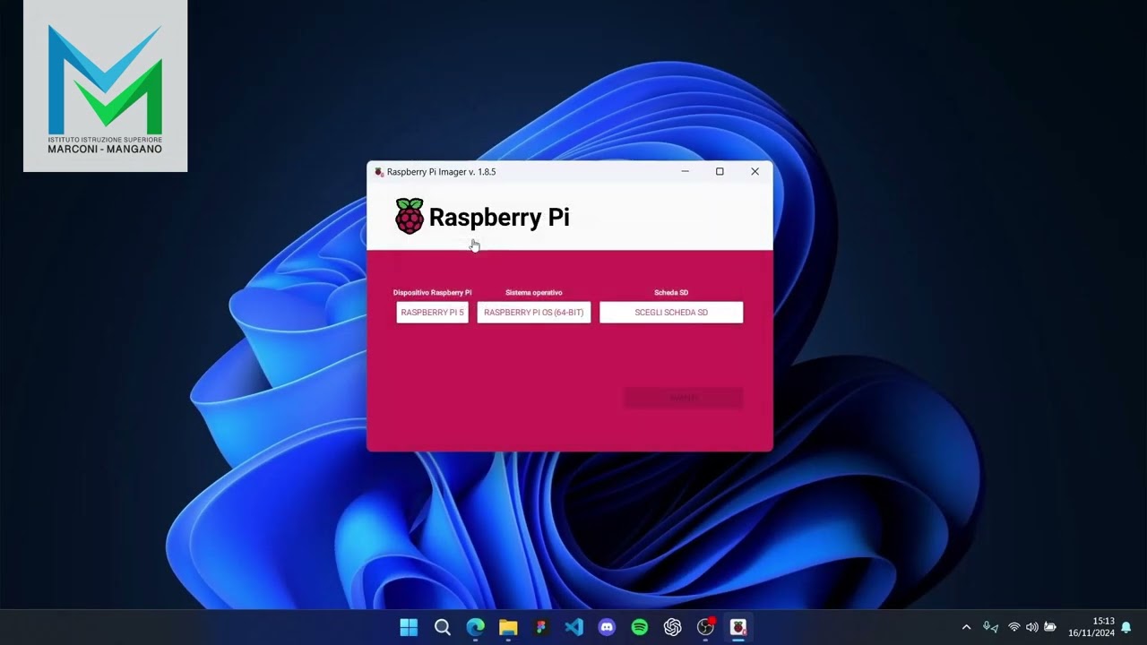Open the Wi-Fi network tray icon
Viewport: 1147px width, 645px height.
(1014, 627)
